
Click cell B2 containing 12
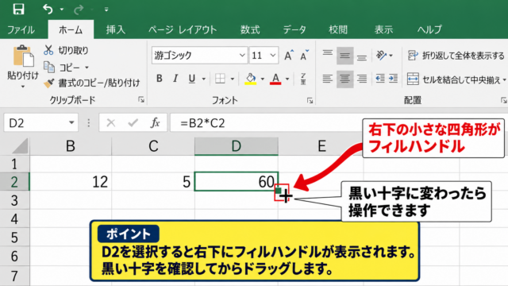[x=71, y=182]
